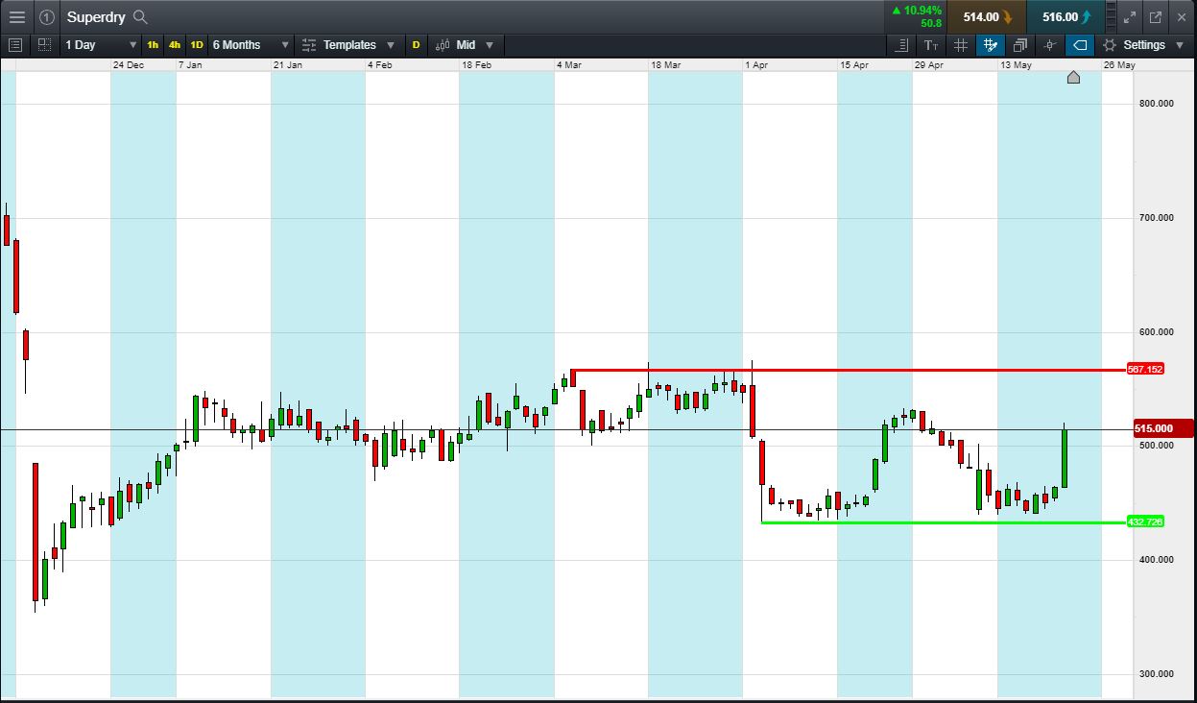Click the 7 Jan date label

tap(191, 64)
